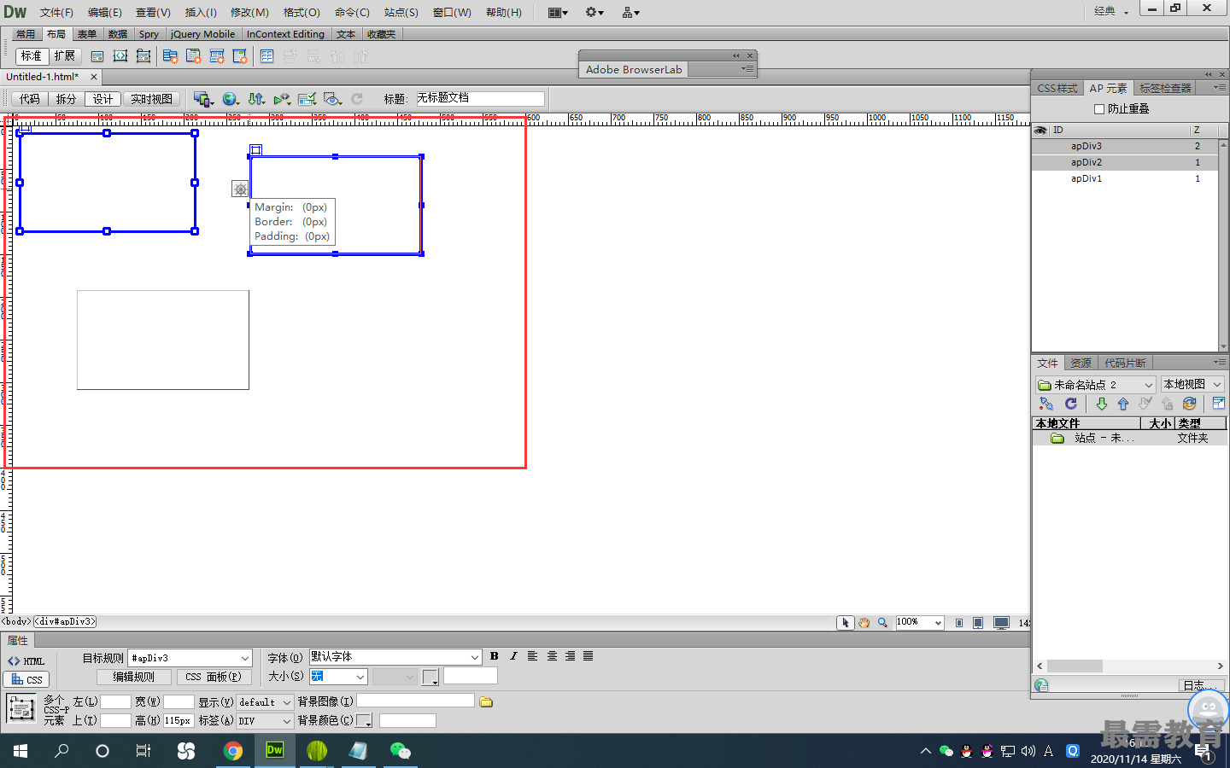Open the site management icon in menu bar

630,12
